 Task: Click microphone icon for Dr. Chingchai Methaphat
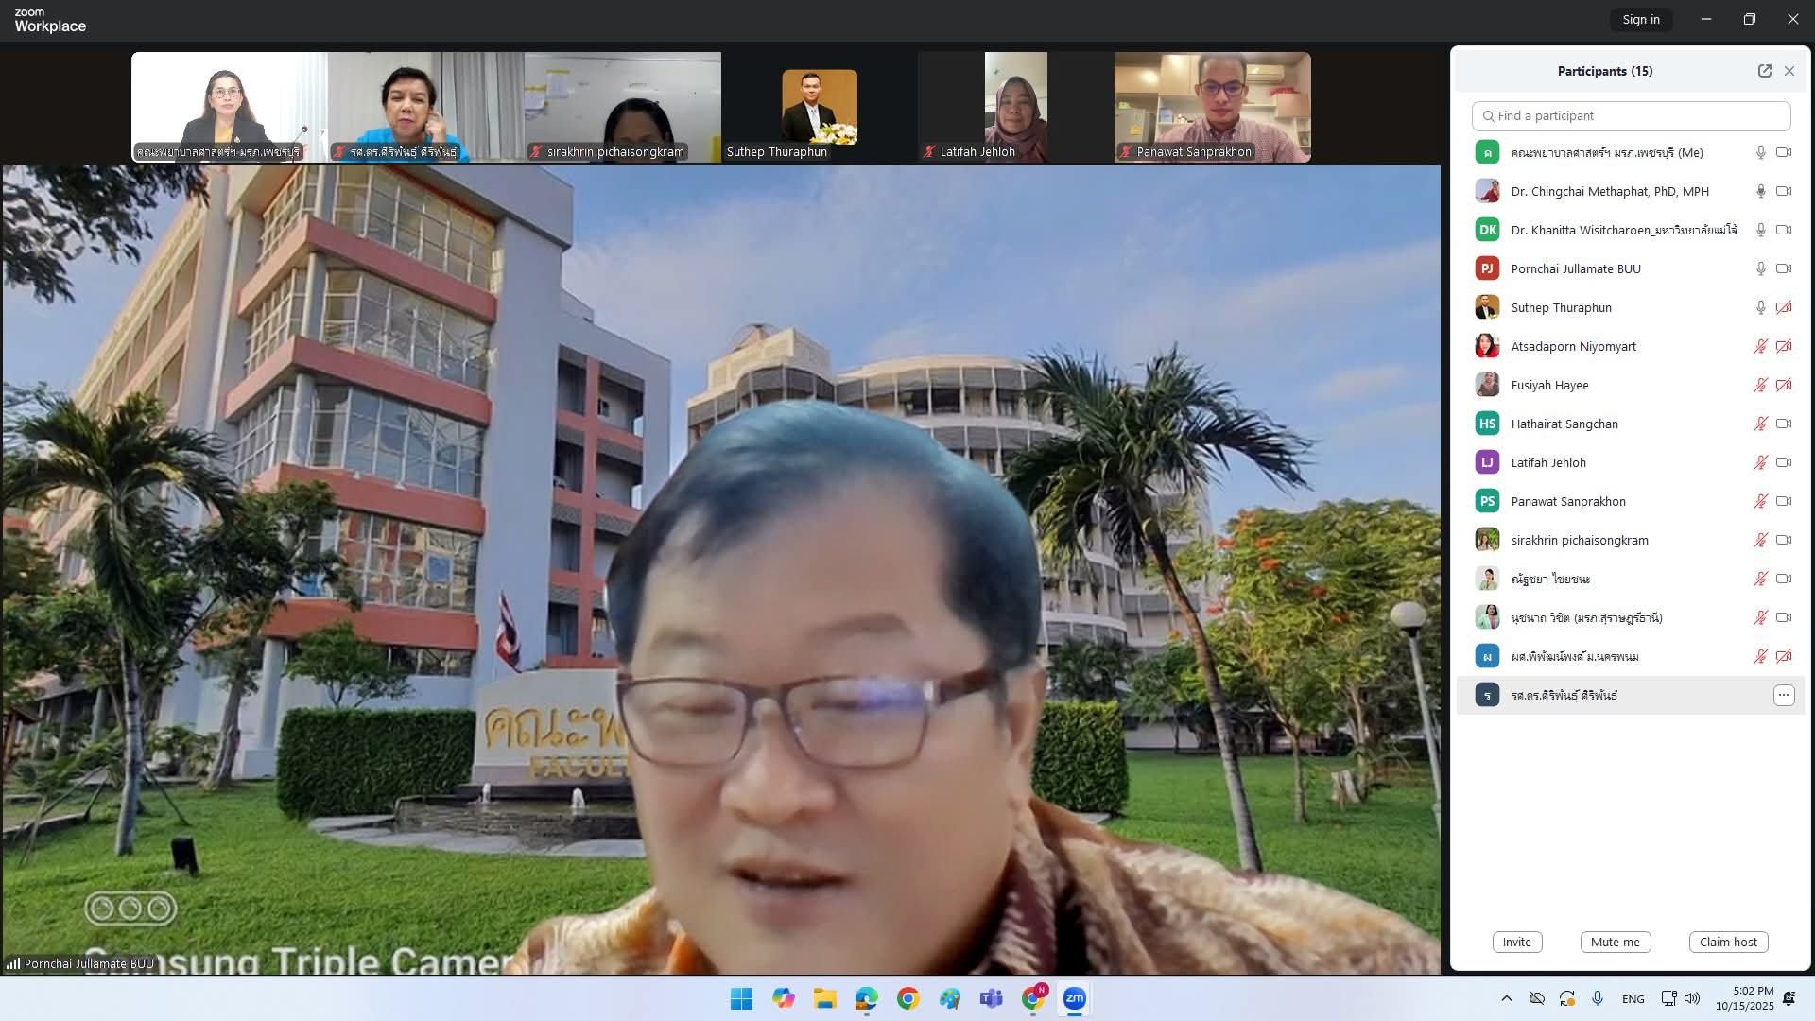[1760, 191]
